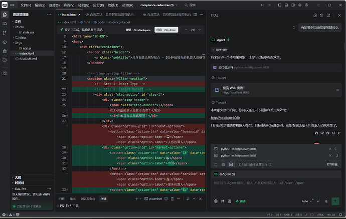Toggle preview visibility eye on Web page card
The height and width of the screenshot is (219, 346).
coord(337,90)
